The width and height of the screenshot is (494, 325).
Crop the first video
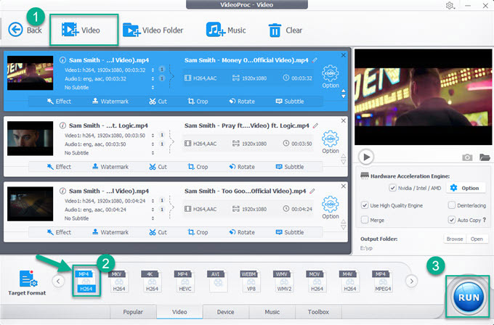click(x=198, y=102)
